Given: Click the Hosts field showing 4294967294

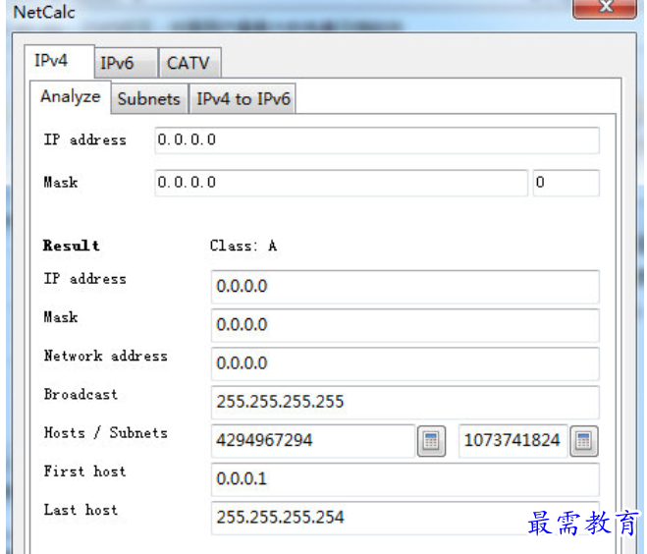Looking at the screenshot, I should [x=313, y=441].
